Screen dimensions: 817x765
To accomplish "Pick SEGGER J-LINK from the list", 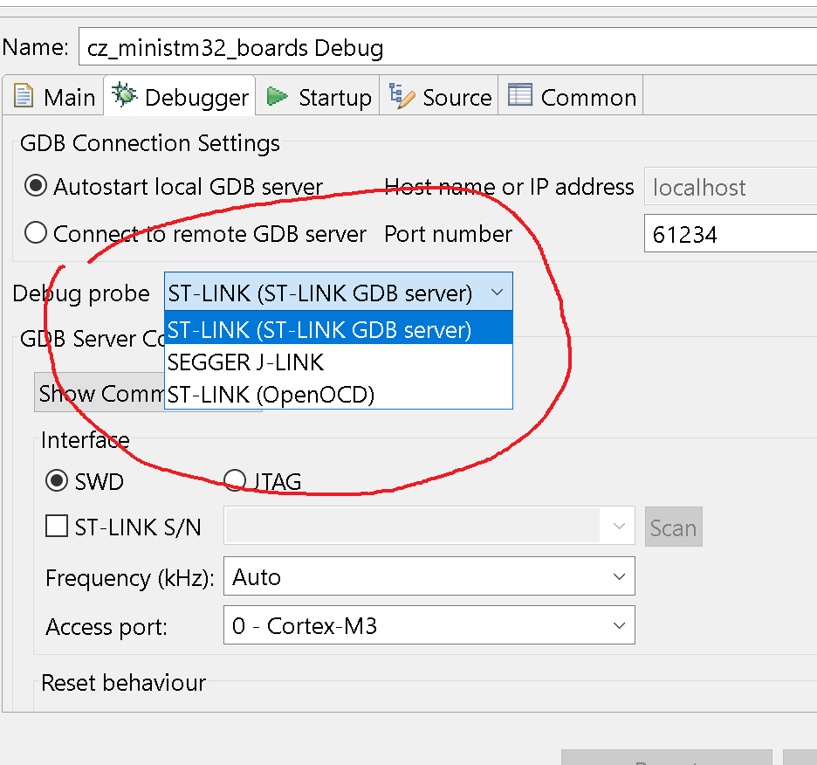I will (339, 362).
